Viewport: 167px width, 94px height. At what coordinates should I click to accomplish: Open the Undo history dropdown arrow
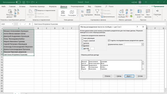(x=29, y=2)
